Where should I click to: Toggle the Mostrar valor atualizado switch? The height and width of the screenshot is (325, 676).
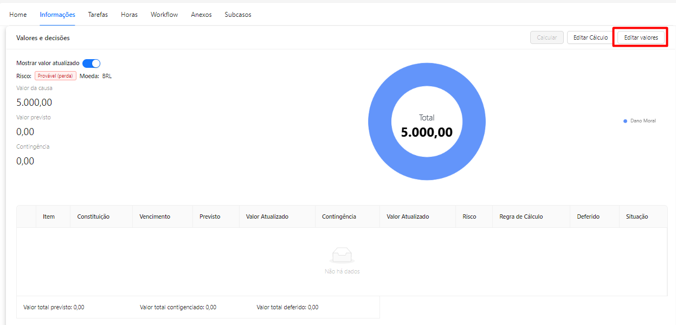92,63
